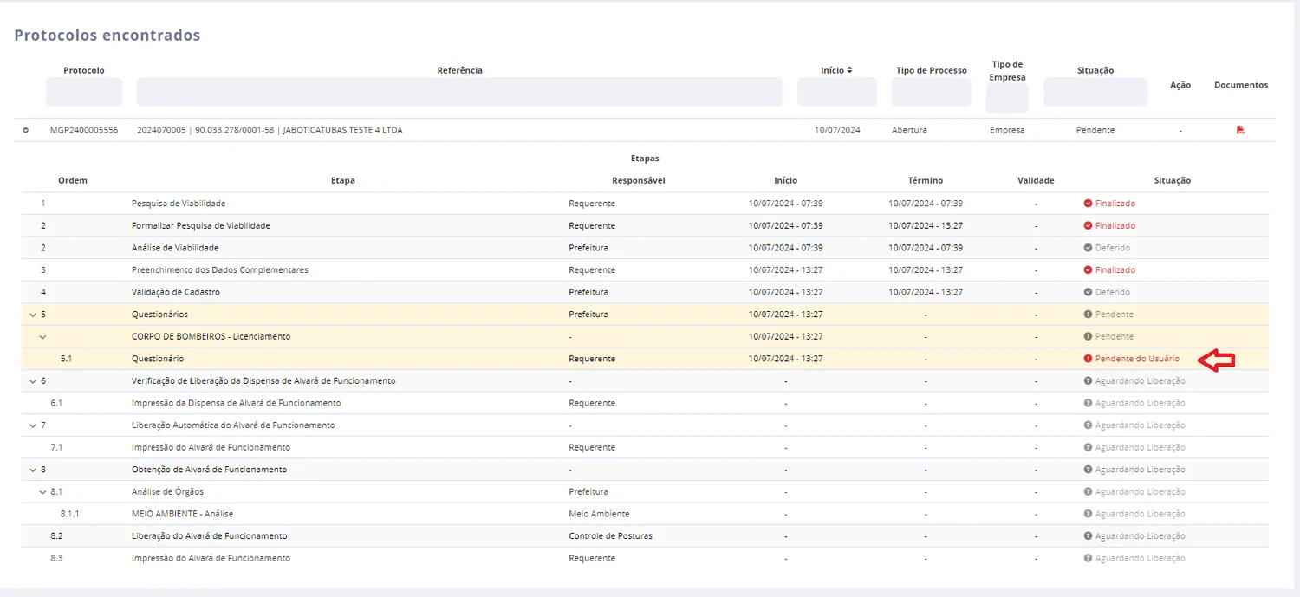The width and height of the screenshot is (1300, 597).
Task: Click the red Pendente do Usuário alert icon
Action: coord(1088,359)
